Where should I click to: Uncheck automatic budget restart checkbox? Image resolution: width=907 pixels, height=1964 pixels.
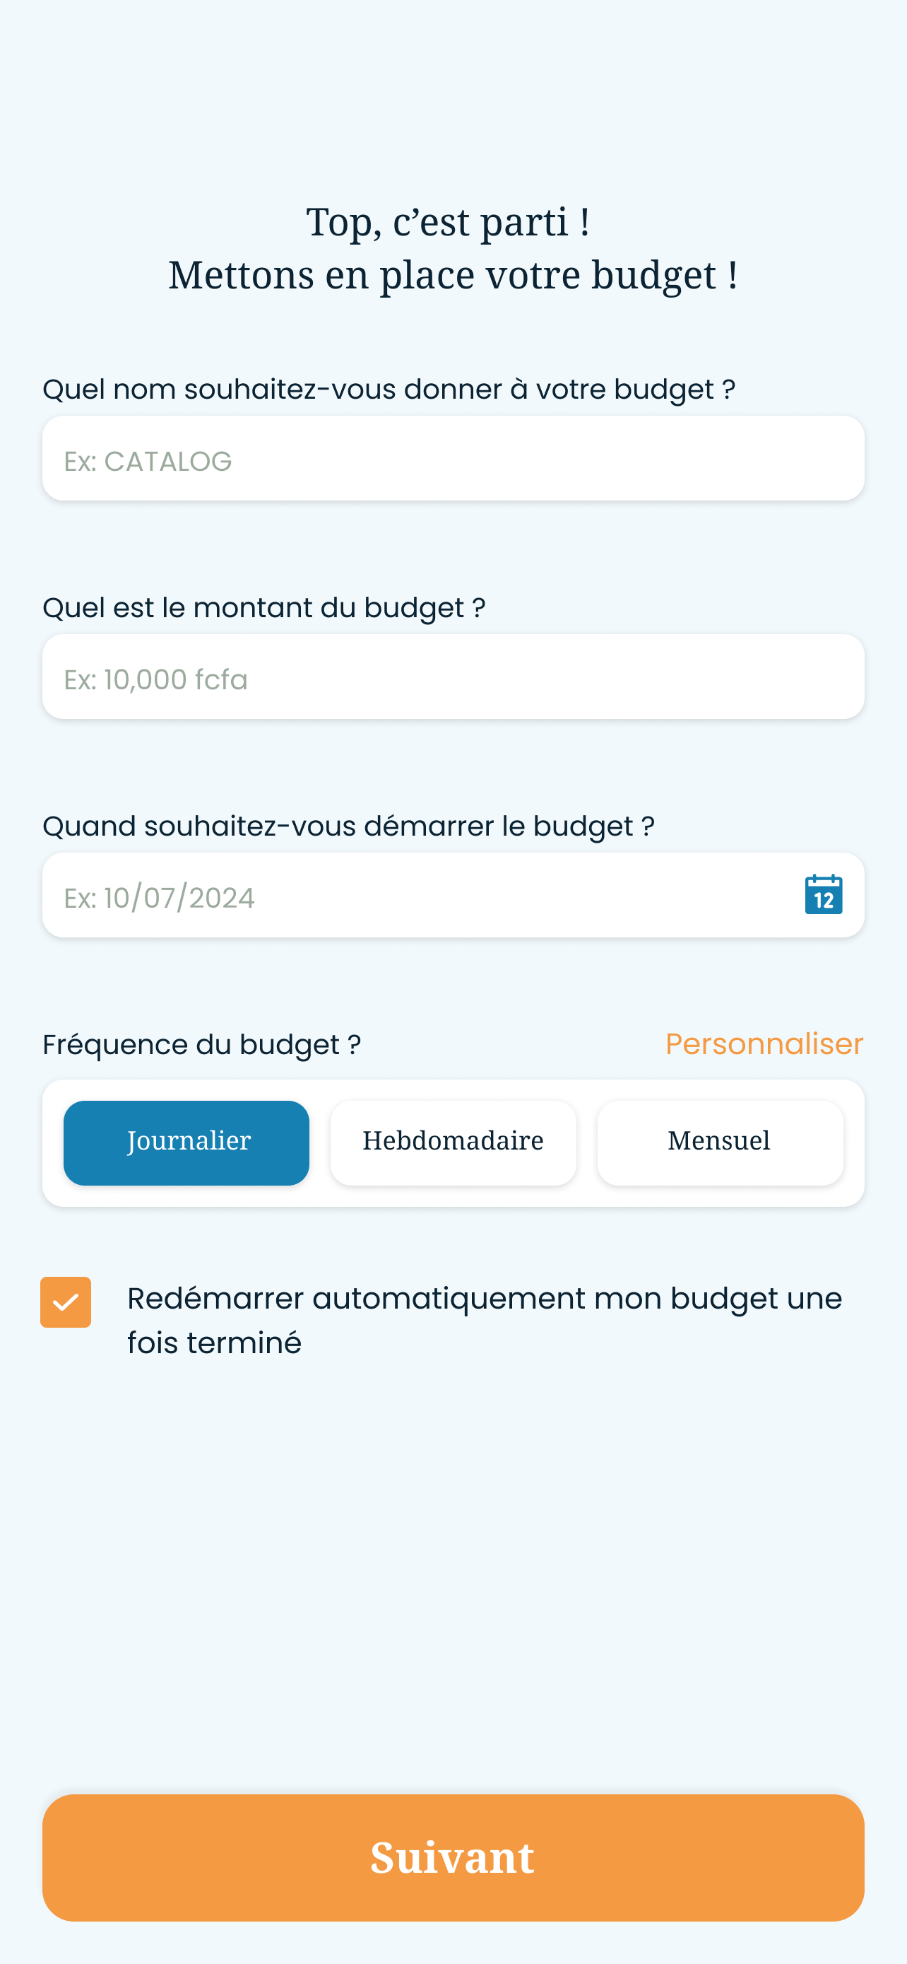coord(66,1302)
